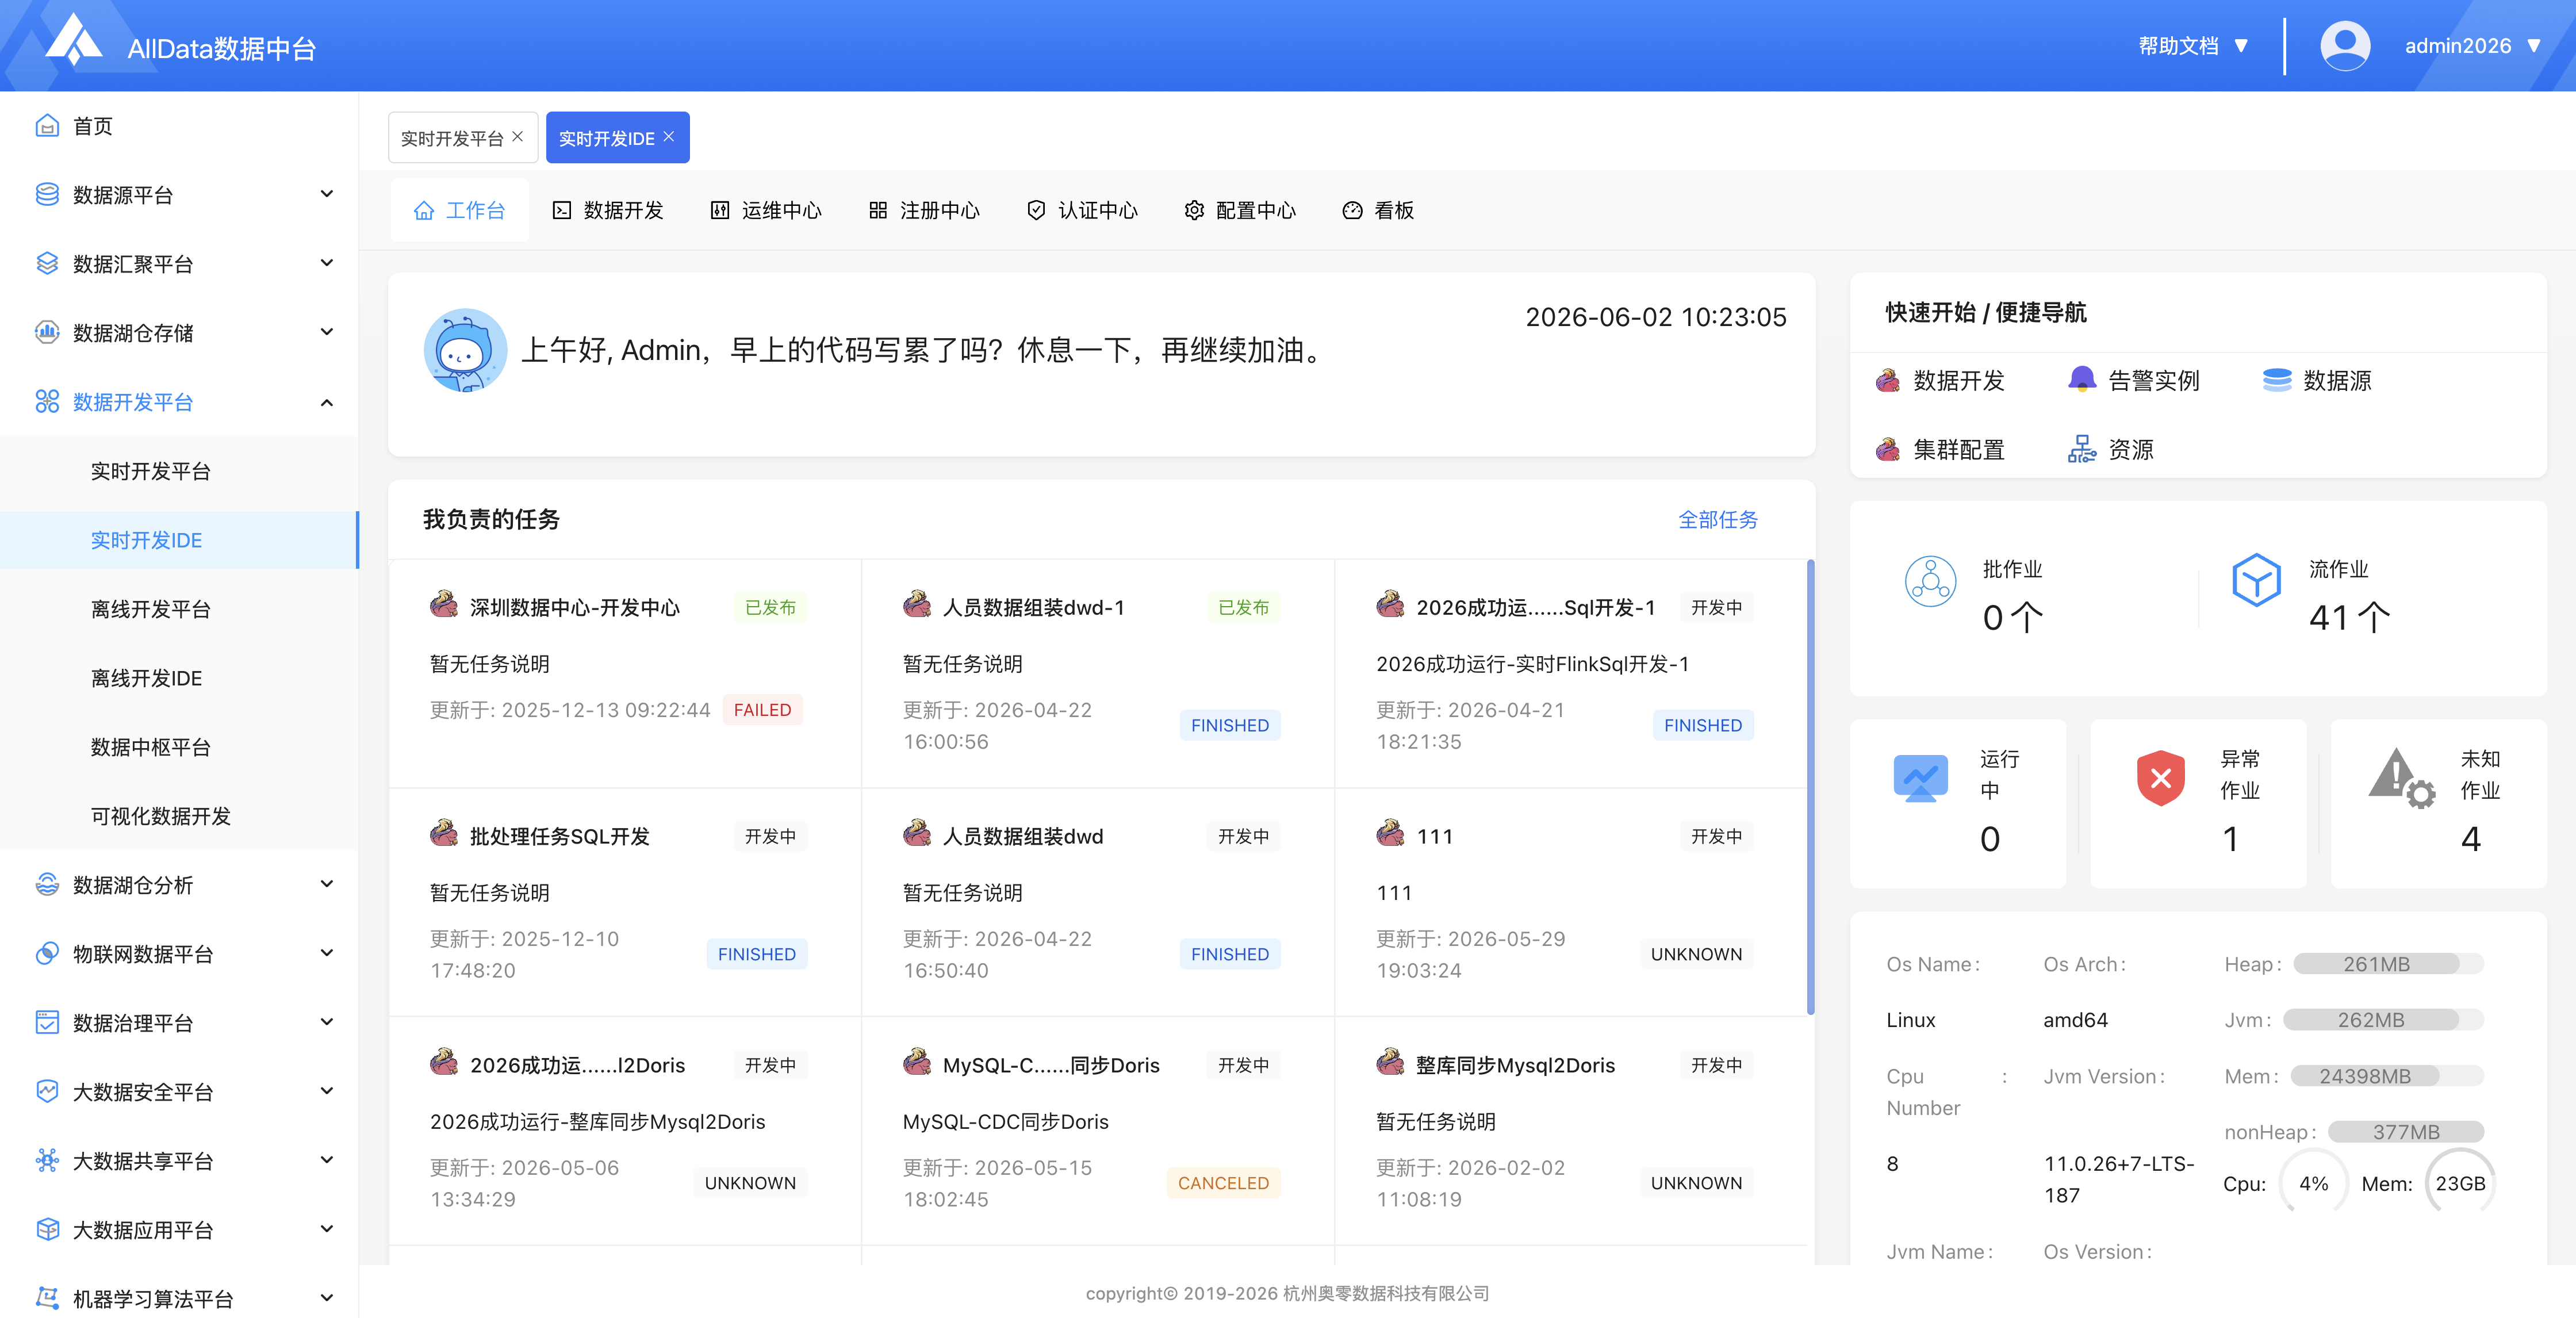Screen dimensions: 2576x1318
Task: Click the Jvm 262MB progress bar
Action: tap(2383, 1020)
